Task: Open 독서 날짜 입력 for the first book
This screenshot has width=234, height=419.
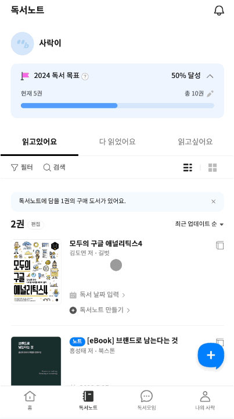Action: (x=97, y=294)
